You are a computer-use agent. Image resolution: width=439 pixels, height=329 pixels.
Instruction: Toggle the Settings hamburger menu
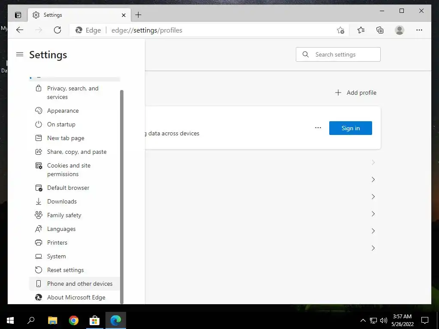[x=20, y=54]
